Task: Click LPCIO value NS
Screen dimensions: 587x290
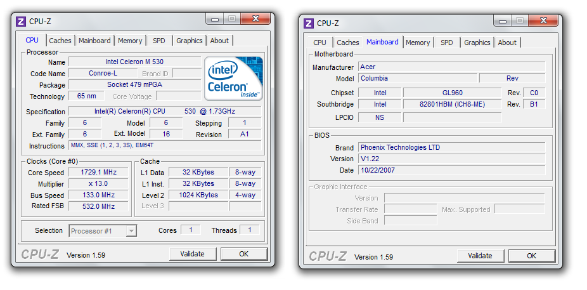Action: click(380, 117)
